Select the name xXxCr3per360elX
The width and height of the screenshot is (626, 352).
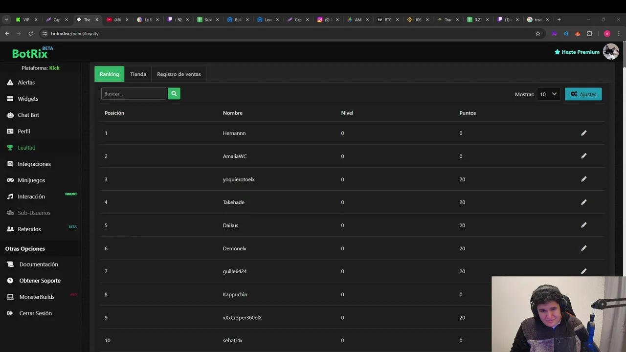tap(243, 318)
